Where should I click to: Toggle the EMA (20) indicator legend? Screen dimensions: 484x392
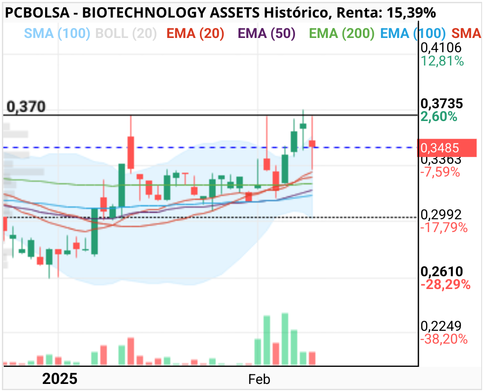tap(195, 33)
